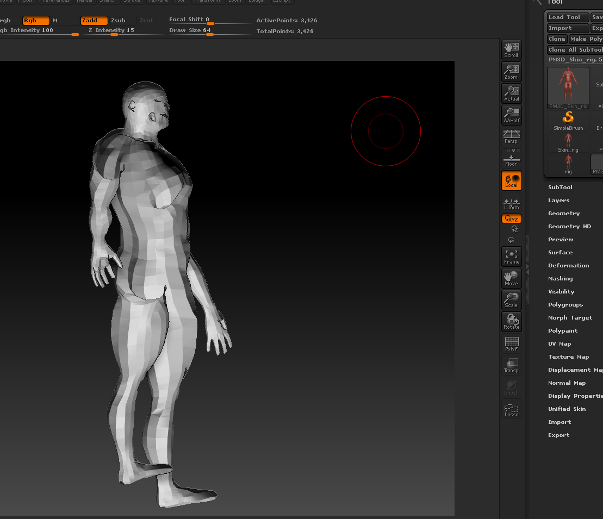This screenshot has height=519, width=603.
Task: Click the Lasso selection icon
Action: pos(511,409)
